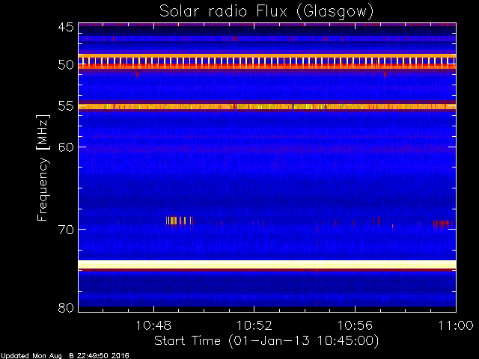The width and height of the screenshot is (479, 359).
Task: Click the time tick label '10:56'
Action: pos(355,325)
